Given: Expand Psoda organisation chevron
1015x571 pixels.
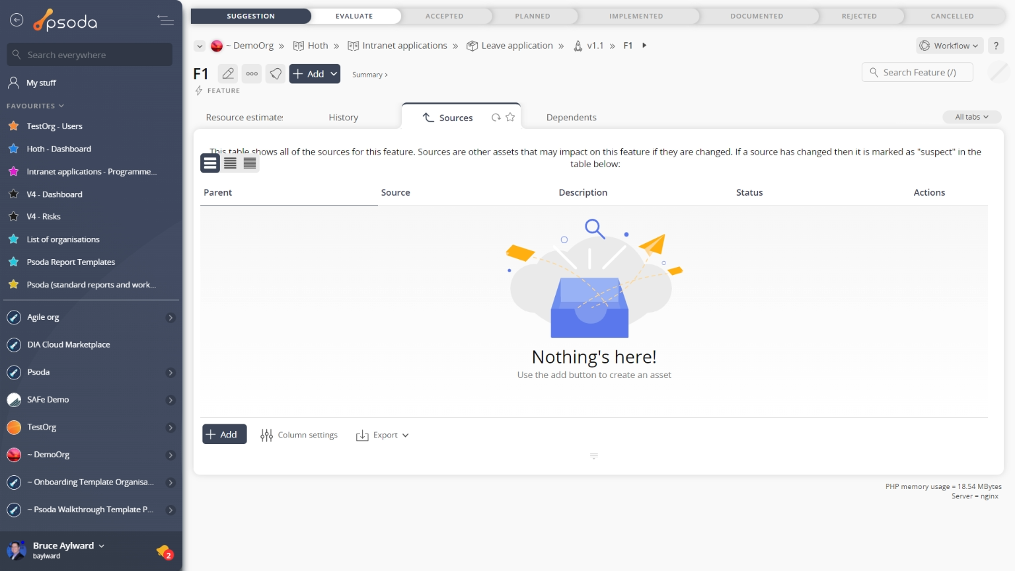Looking at the screenshot, I should [x=170, y=373].
